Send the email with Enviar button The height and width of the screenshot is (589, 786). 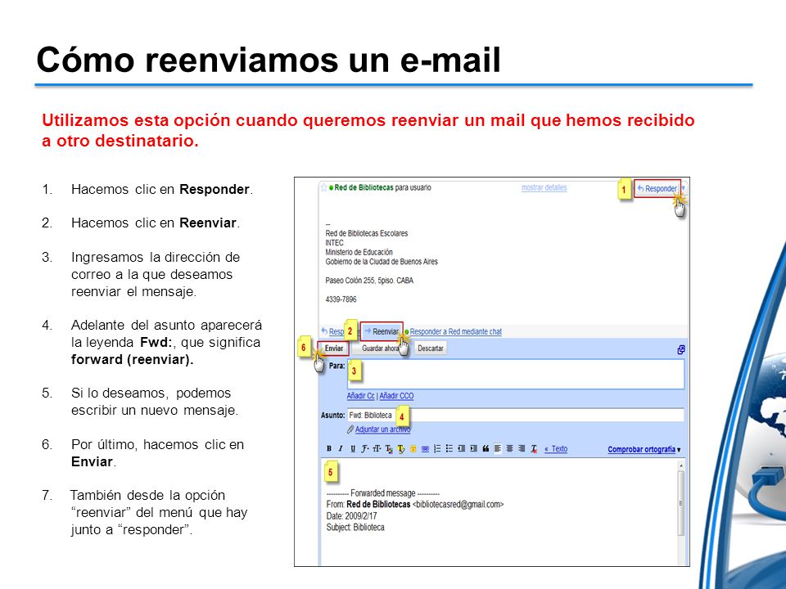334,348
